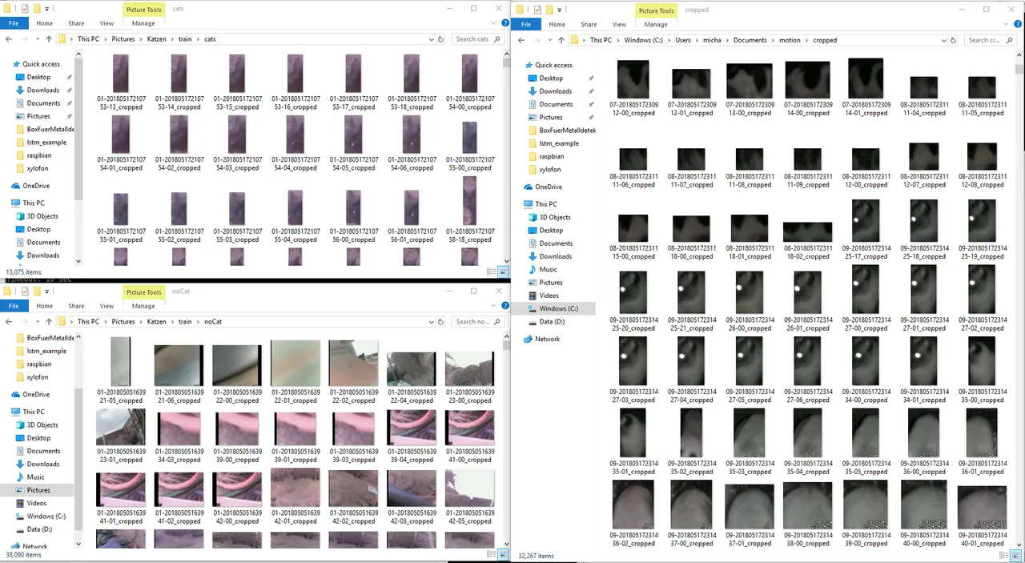The height and width of the screenshot is (563, 1025).
Task: Click Pictures in the noCat window address bar
Action: pos(123,322)
